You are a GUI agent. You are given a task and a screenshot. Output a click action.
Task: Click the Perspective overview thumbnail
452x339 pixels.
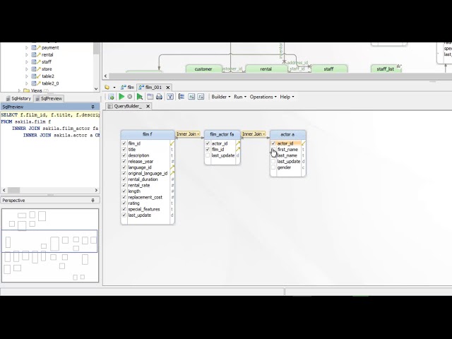coord(50,245)
